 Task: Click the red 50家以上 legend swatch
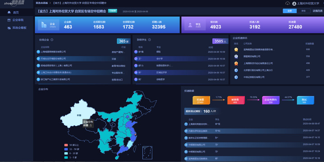coord(66,145)
